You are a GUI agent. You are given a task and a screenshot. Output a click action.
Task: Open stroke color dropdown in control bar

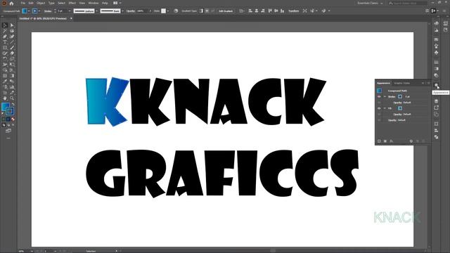point(39,11)
